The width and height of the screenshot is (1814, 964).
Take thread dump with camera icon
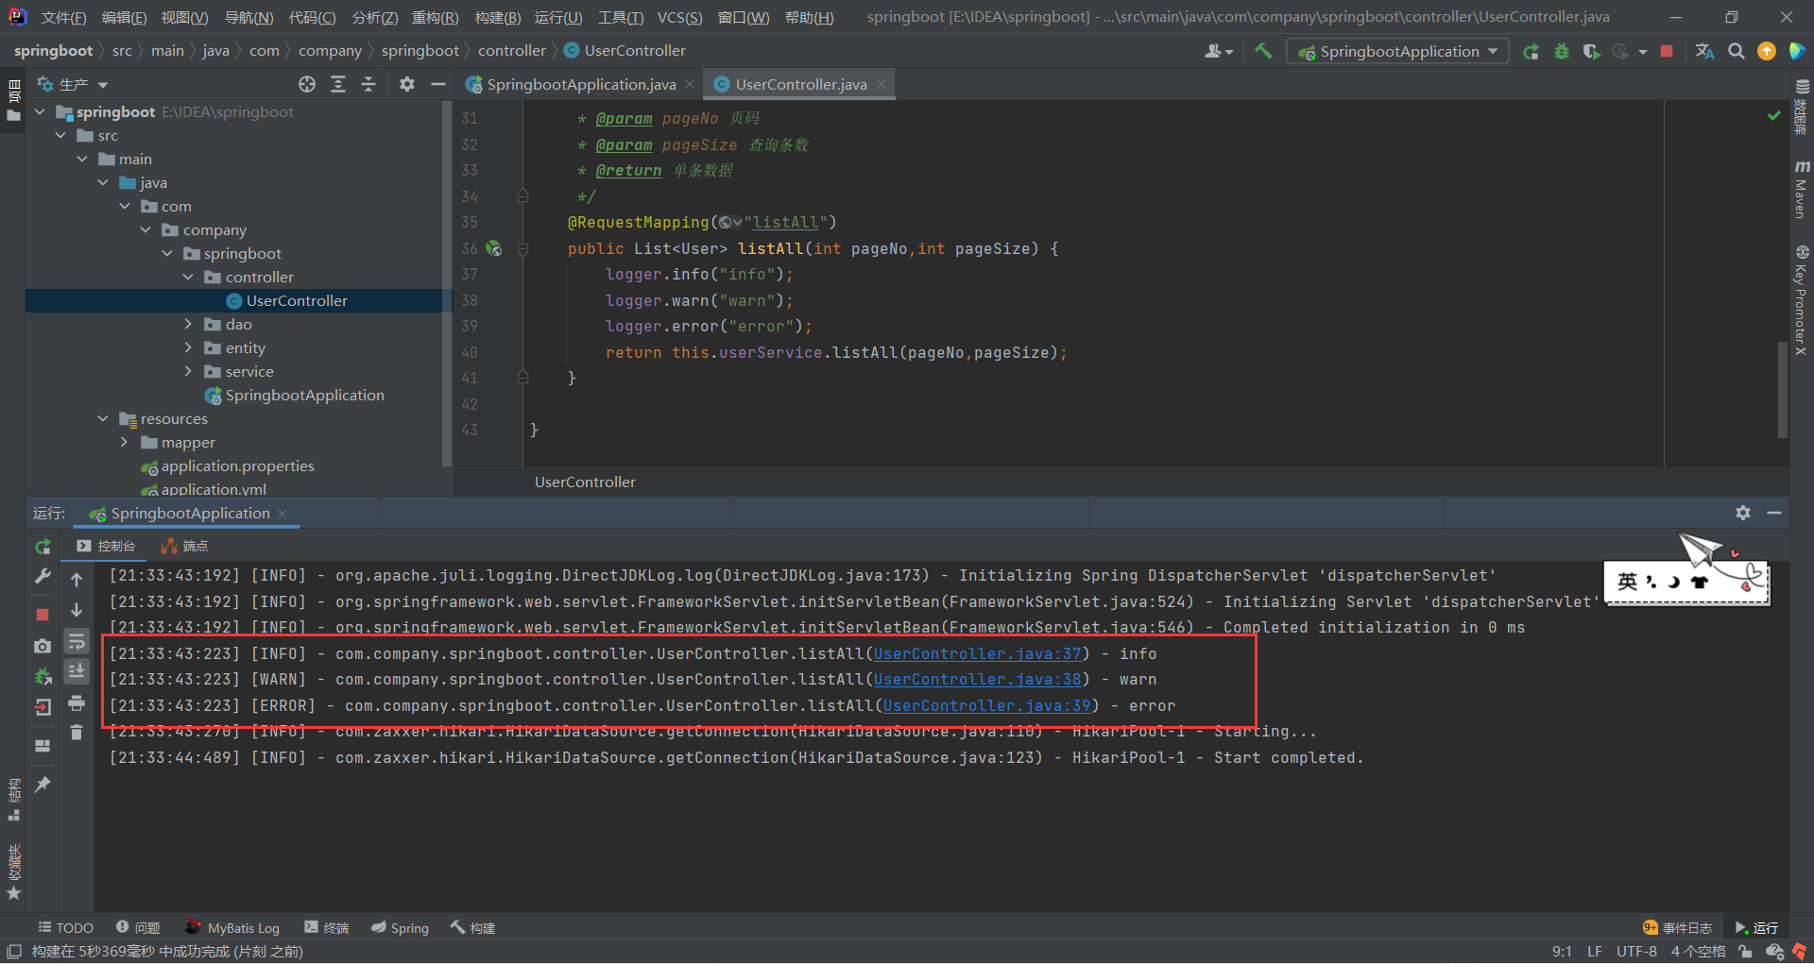click(x=43, y=646)
